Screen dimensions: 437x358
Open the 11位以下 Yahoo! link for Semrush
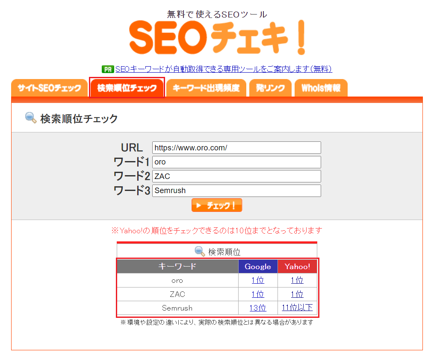297,308
